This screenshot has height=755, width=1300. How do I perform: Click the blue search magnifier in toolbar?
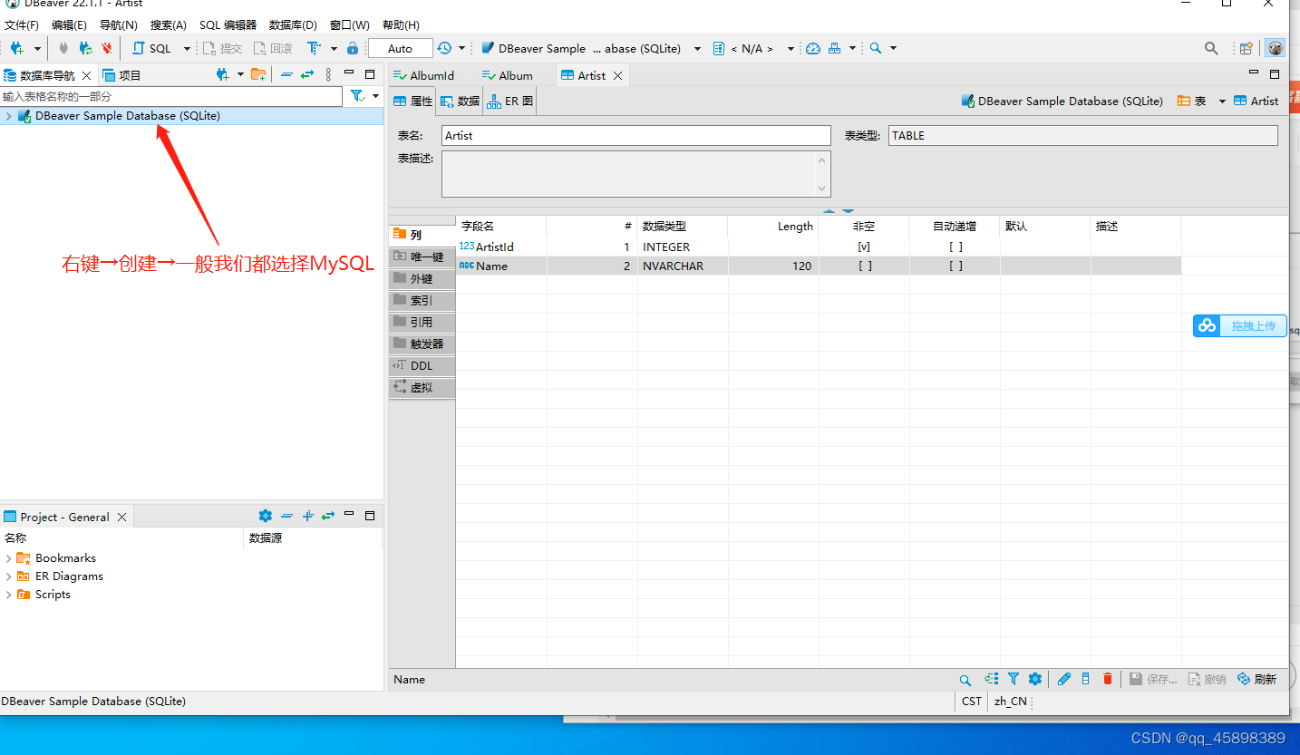click(876, 48)
